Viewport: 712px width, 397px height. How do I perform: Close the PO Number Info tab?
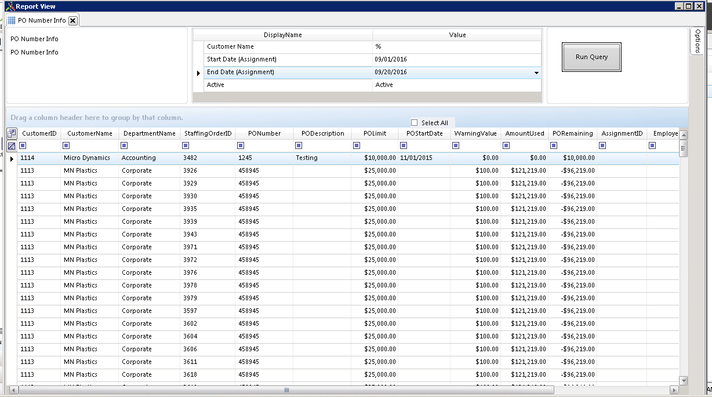pos(72,20)
